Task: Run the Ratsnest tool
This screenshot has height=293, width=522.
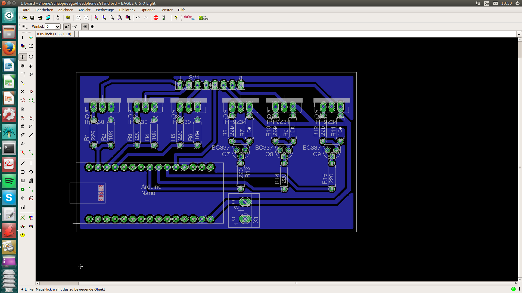Action: pos(23,218)
